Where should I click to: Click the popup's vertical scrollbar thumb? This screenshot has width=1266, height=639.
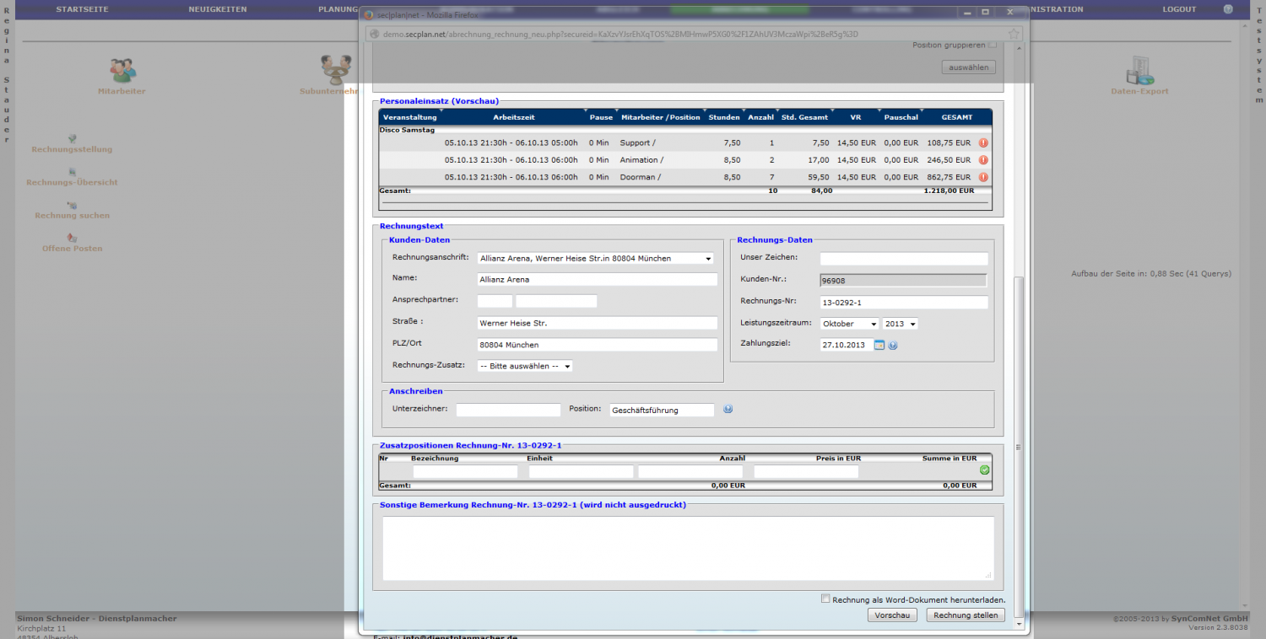(x=1018, y=447)
